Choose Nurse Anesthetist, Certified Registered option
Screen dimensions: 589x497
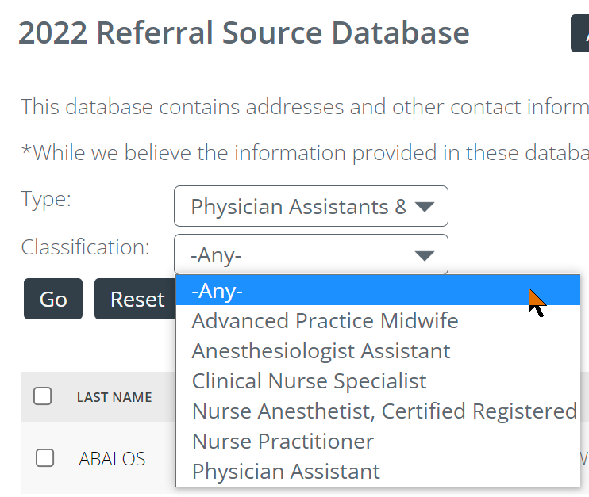pos(383,411)
